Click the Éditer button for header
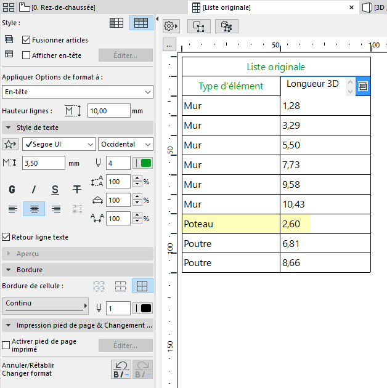387x388 pixels. [126, 55]
